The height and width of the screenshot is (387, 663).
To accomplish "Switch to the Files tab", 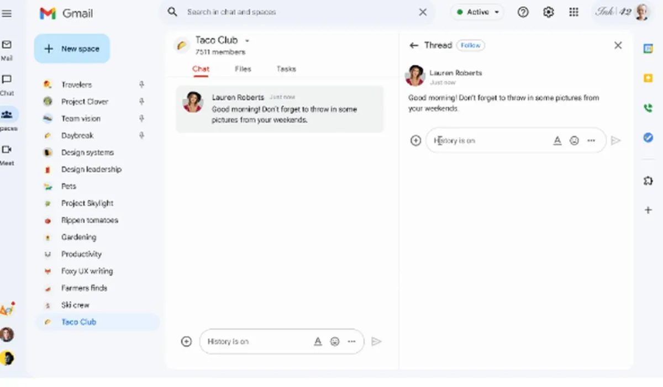I will [243, 68].
